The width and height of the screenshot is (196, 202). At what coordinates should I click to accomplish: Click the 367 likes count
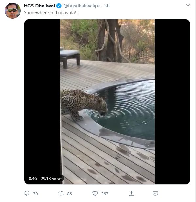[x=105, y=194]
